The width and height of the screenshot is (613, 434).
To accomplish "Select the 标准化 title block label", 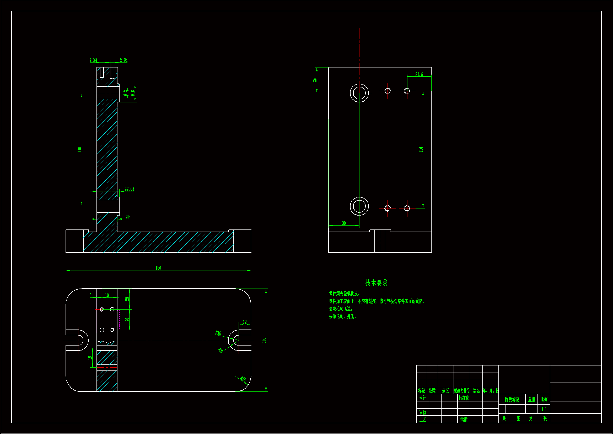I will [x=464, y=398].
